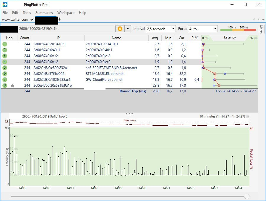Click the IP column header
The image size is (266, 201).
click(58, 38)
